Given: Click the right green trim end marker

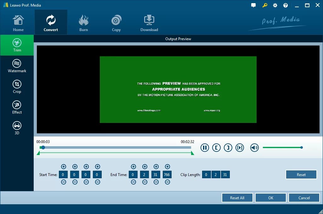Looking at the screenshot, I should (192, 153).
